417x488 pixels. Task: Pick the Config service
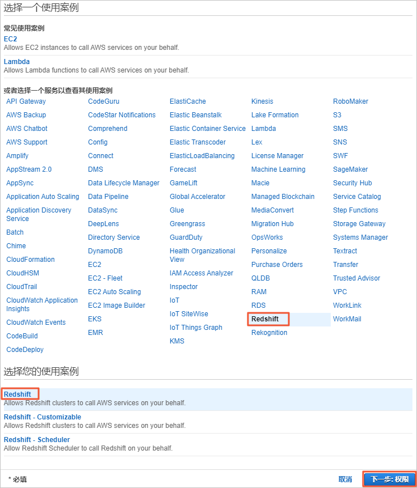tap(98, 142)
